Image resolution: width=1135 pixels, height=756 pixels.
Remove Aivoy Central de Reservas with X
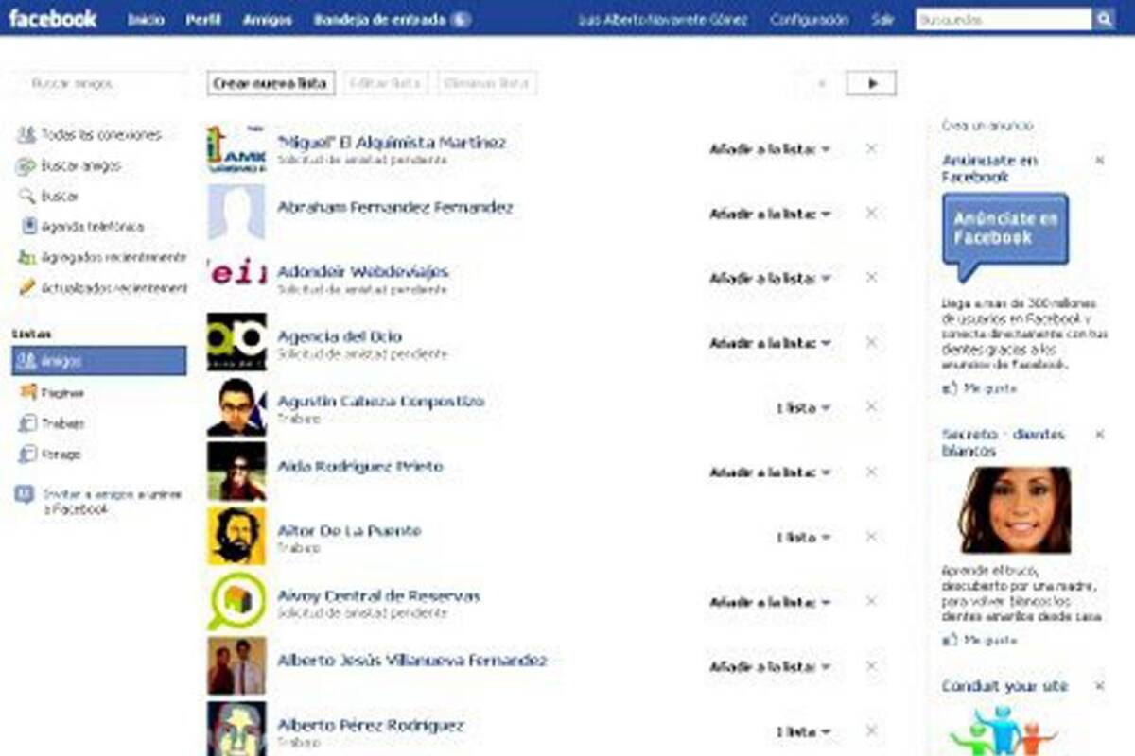(871, 600)
